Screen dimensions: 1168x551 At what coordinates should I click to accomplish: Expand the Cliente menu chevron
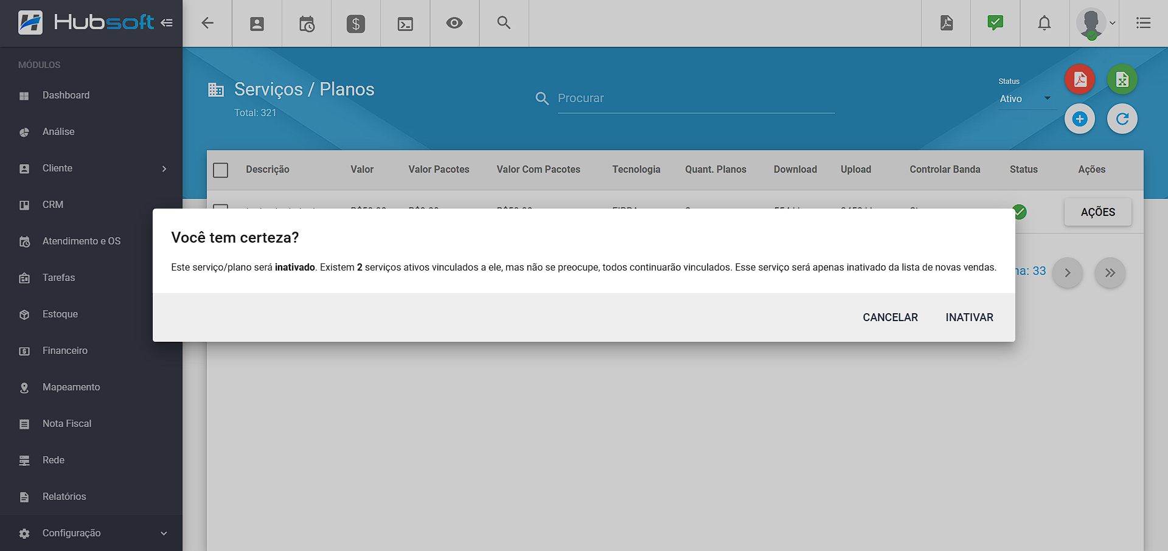point(164,168)
